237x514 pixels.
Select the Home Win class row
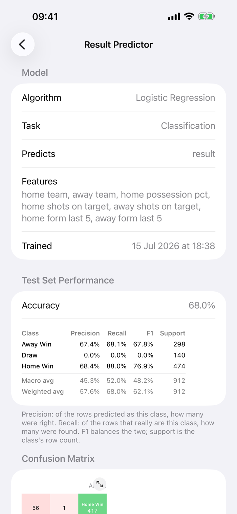tap(104, 366)
